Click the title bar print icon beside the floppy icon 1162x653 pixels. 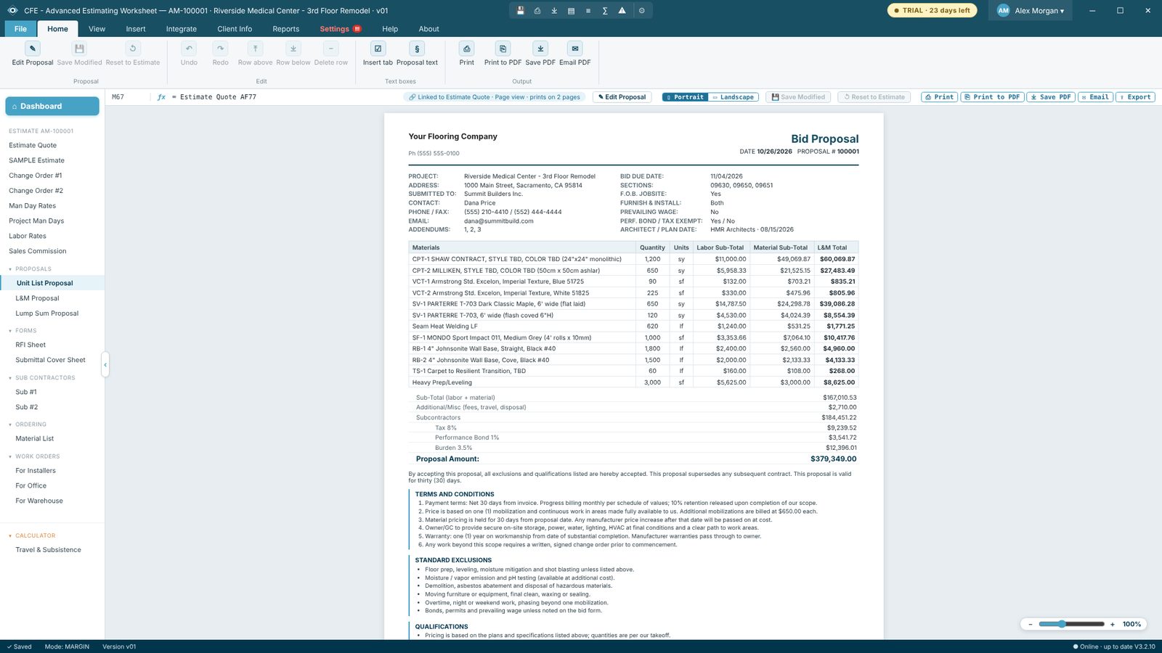[537, 11]
